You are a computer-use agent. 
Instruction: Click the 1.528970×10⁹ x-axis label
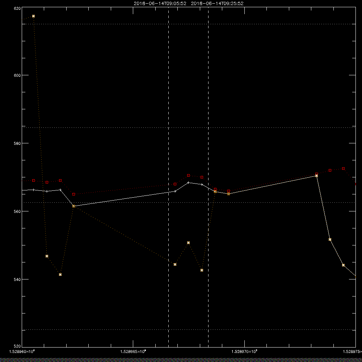(244, 352)
